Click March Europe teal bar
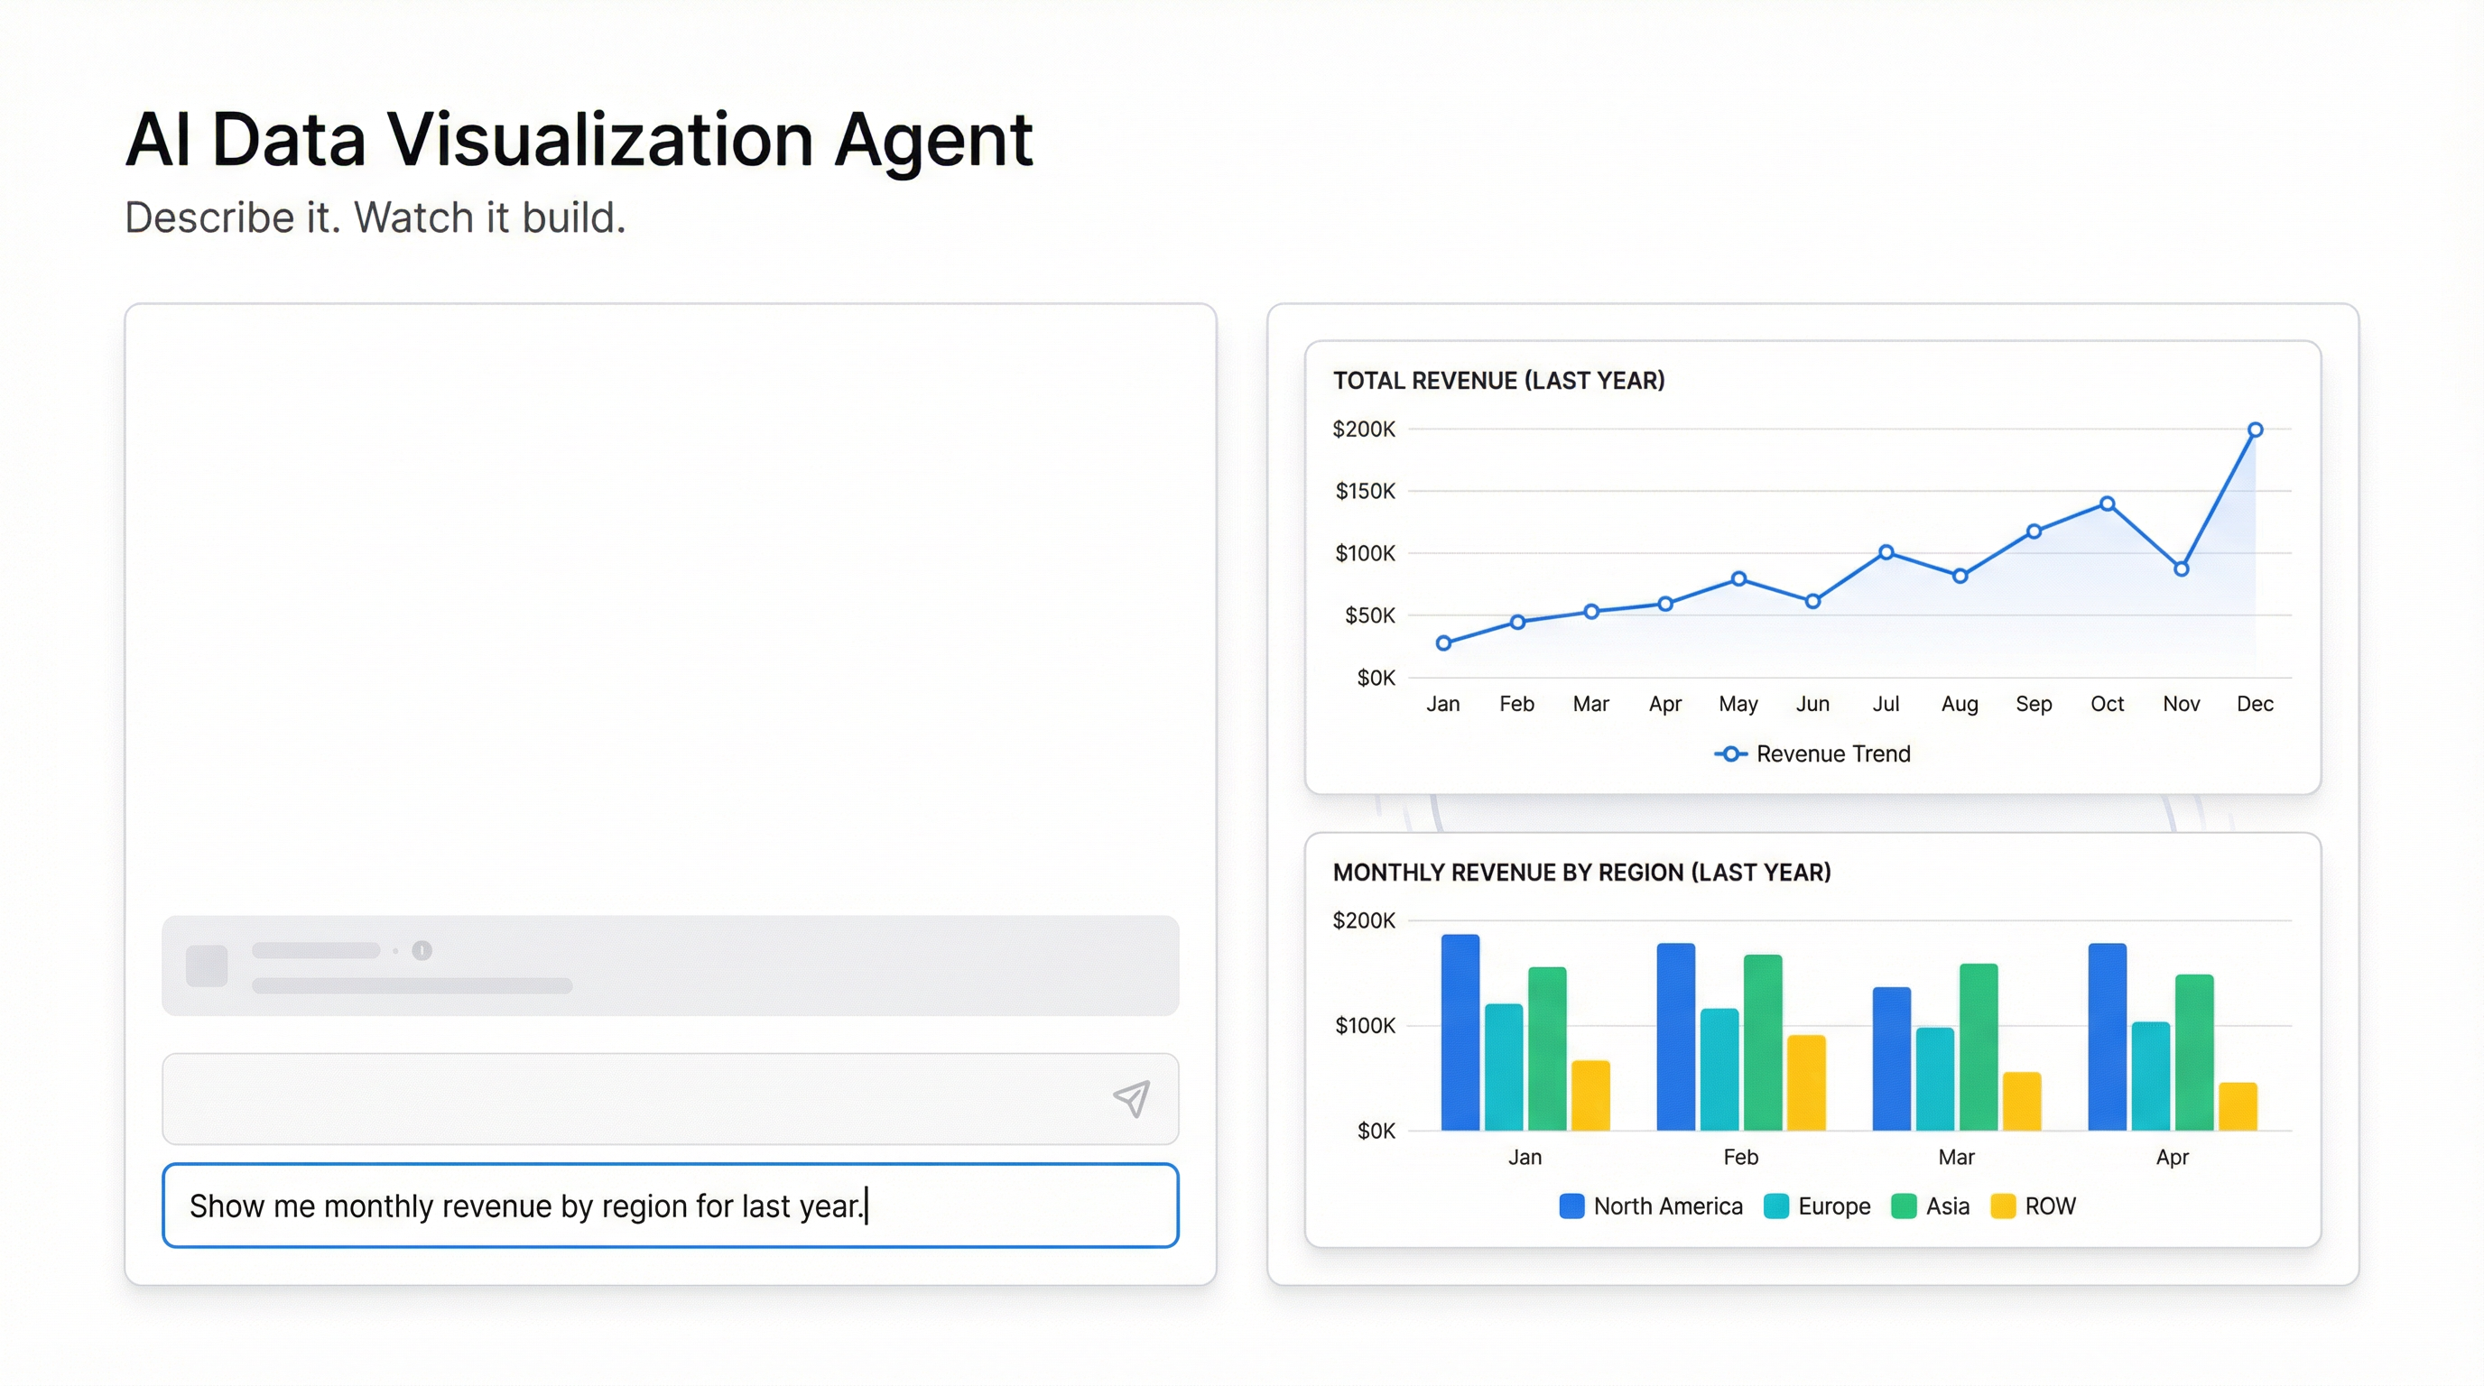Screen dimensions: 2484x1386 click(1935, 1079)
